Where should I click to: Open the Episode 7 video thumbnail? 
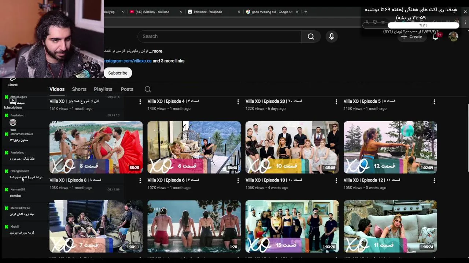click(x=96, y=226)
